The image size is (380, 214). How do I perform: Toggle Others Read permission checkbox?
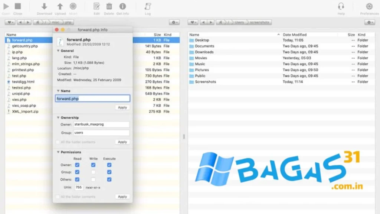point(77,179)
